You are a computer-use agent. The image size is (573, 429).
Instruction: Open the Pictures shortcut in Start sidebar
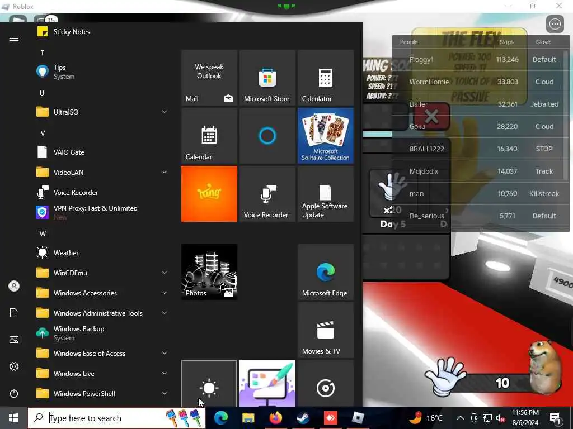pyautogui.click(x=14, y=340)
